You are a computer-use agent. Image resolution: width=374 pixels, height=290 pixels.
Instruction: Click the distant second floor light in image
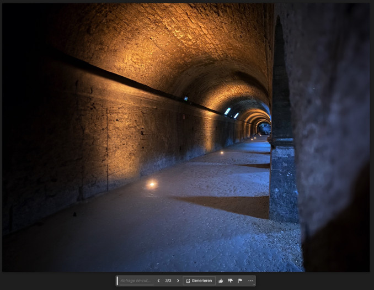[222, 152]
